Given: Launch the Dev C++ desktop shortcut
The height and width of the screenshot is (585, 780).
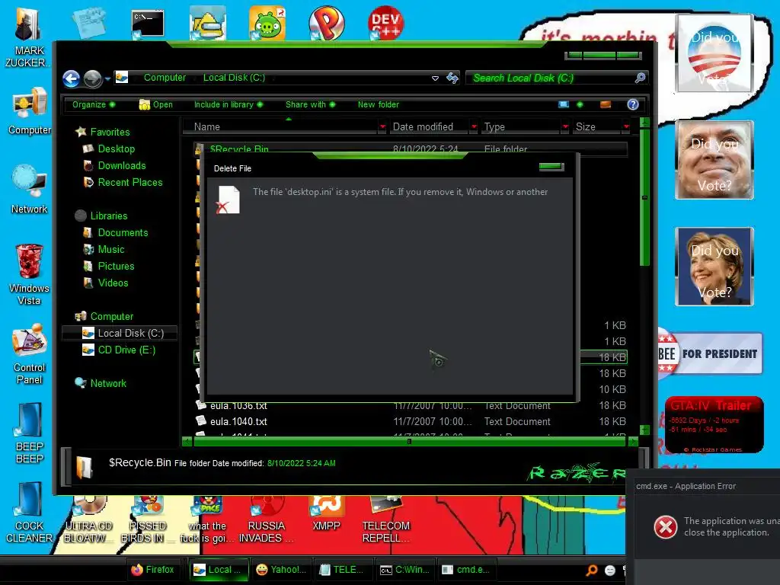Looking at the screenshot, I should pos(385,23).
